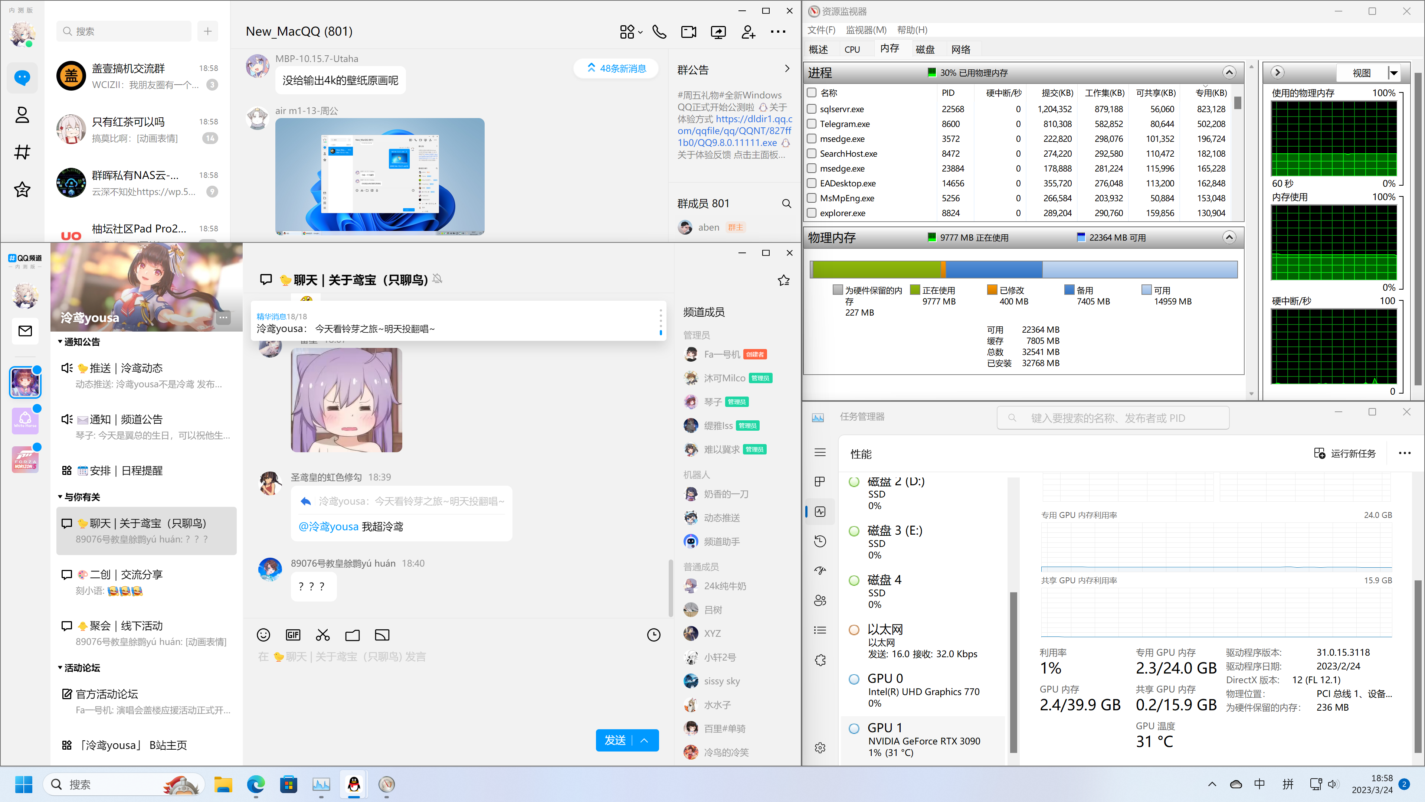Open chat history clock icon

tap(653, 635)
